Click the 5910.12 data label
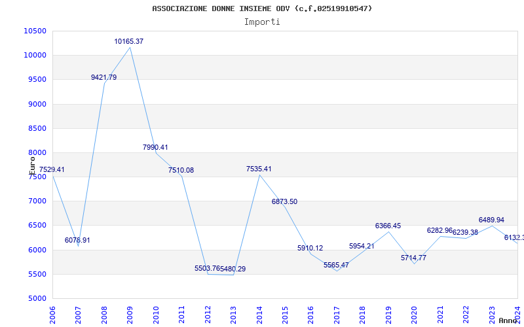Image resolution: width=524 pixels, height=327 pixels. [x=310, y=249]
